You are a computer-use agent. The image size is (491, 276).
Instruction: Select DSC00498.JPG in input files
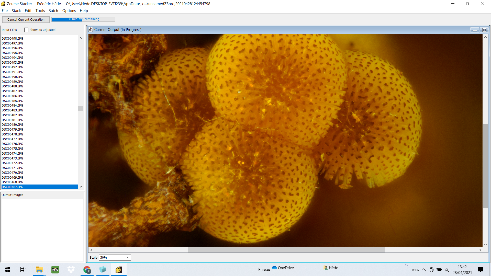coord(12,38)
